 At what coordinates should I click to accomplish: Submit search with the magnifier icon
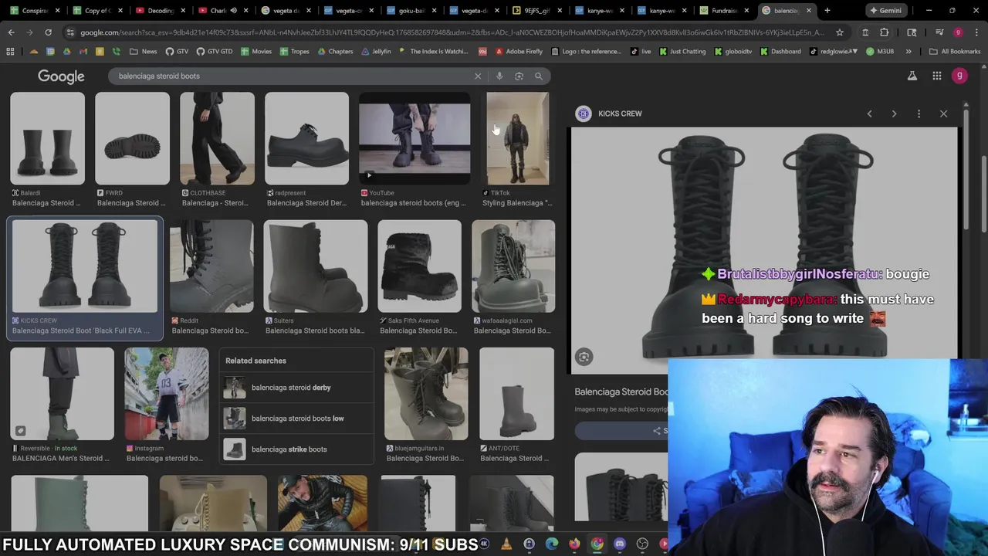pos(539,76)
